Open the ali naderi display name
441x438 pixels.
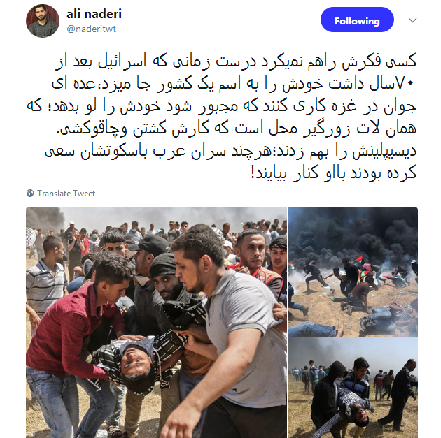click(x=94, y=14)
